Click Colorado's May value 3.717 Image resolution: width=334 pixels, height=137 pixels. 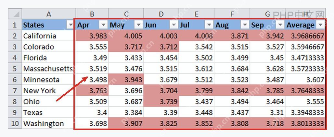point(126,47)
